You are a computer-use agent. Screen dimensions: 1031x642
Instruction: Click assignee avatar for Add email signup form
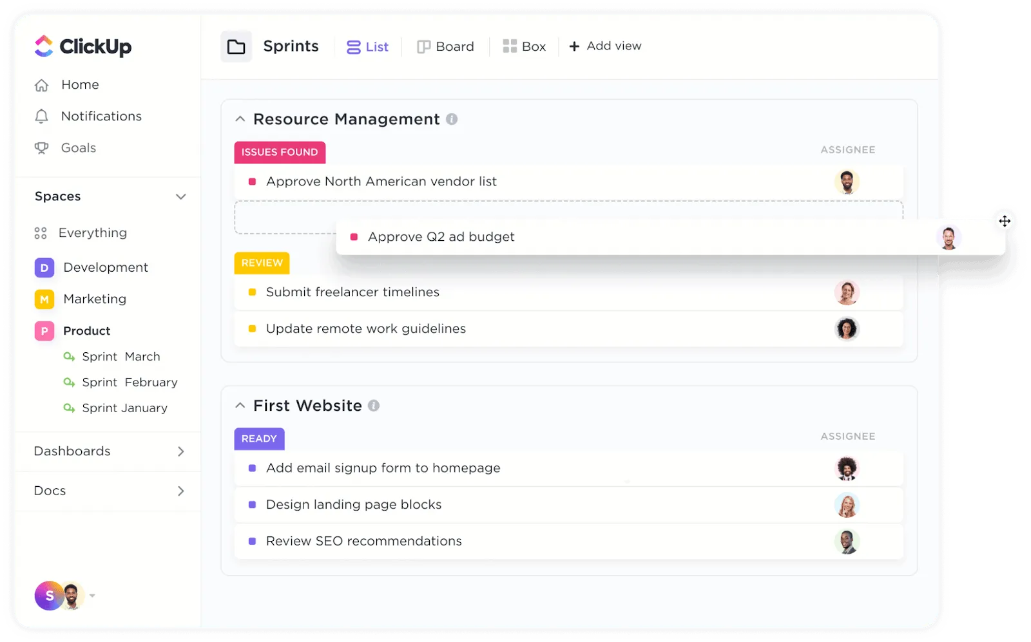[x=847, y=468]
